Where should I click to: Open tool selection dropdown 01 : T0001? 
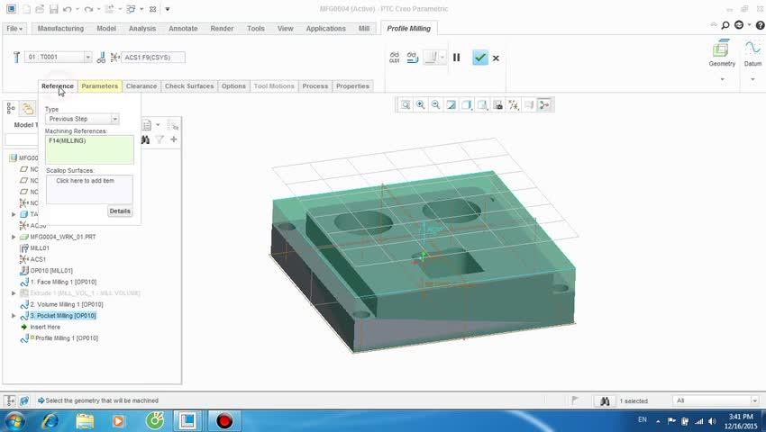coord(87,57)
